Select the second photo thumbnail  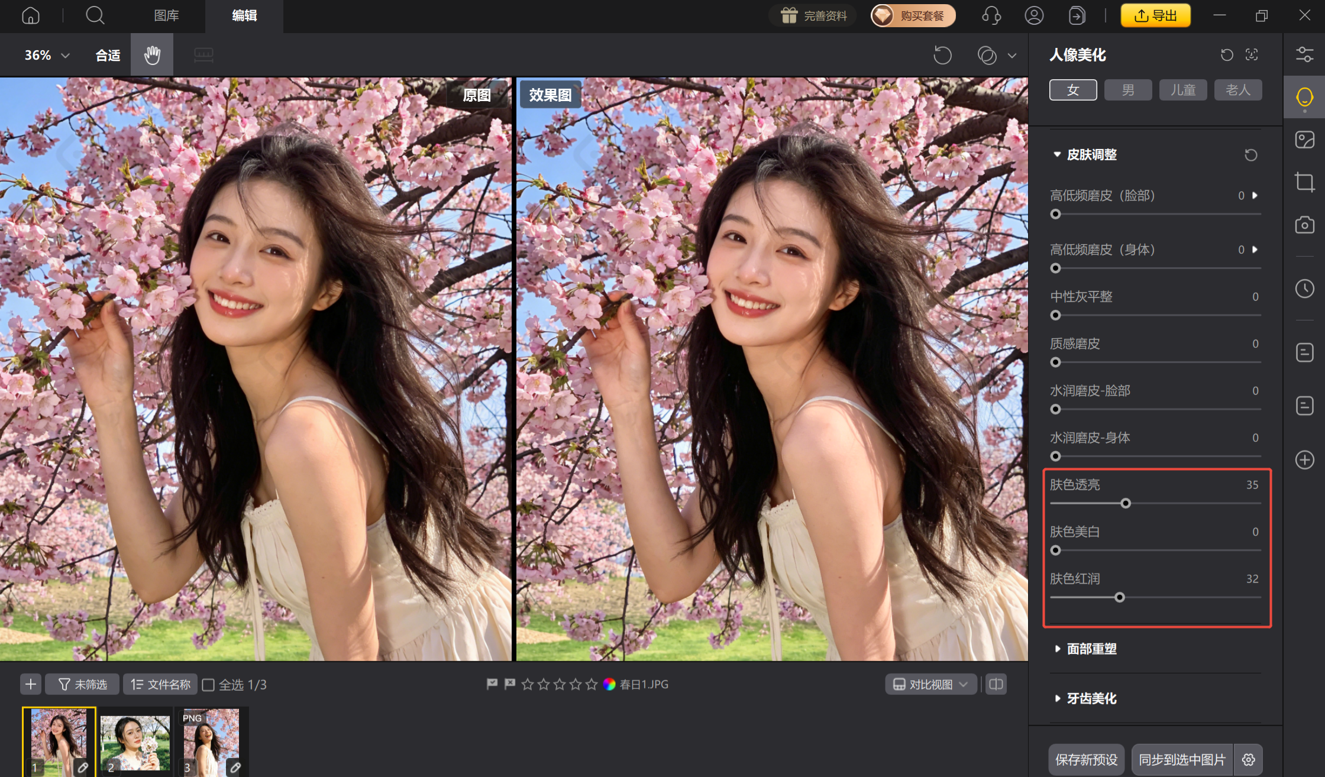coord(135,743)
